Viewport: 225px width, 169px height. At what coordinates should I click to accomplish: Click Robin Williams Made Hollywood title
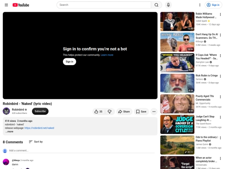(206, 15)
